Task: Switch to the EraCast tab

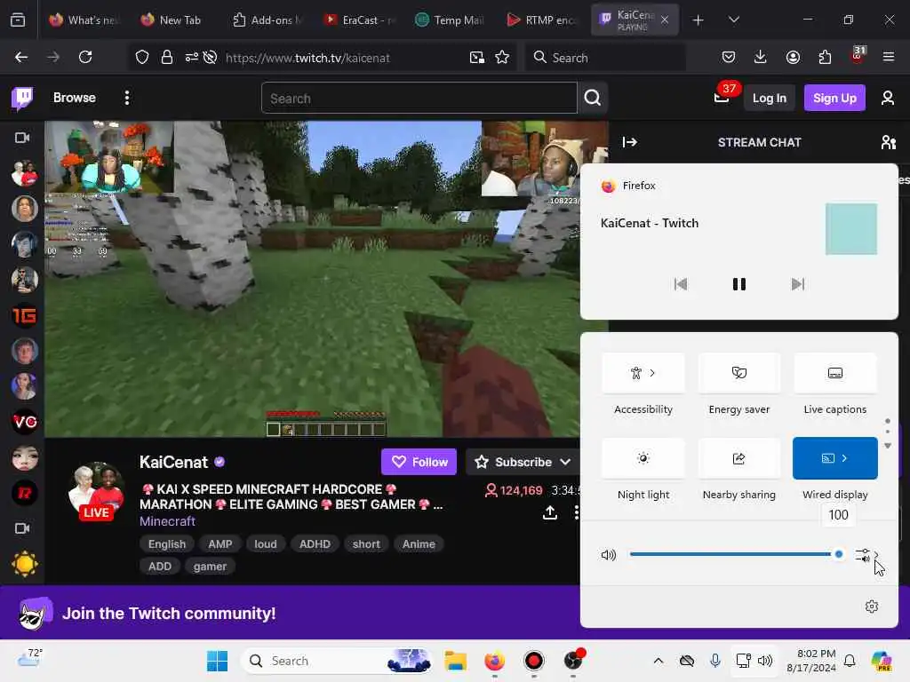Action: coord(360,20)
